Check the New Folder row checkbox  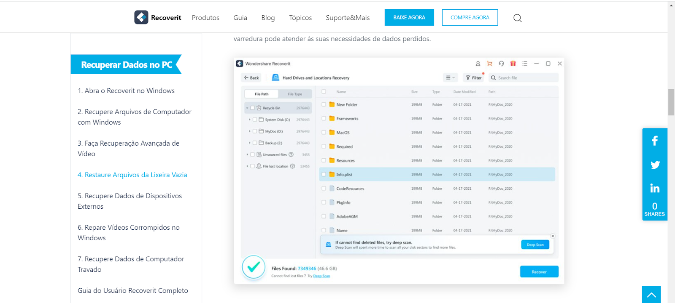pos(324,104)
